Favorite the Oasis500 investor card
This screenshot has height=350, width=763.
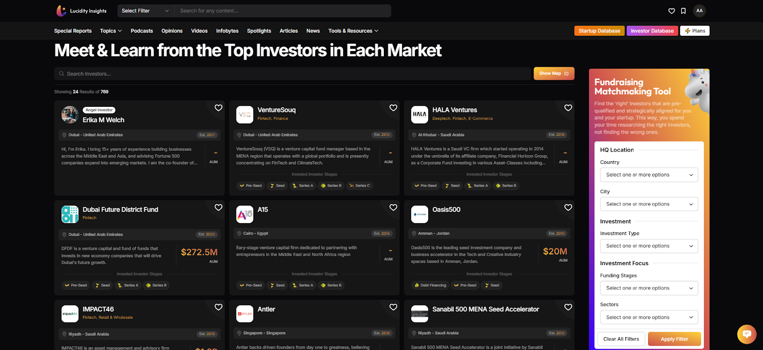click(x=568, y=207)
